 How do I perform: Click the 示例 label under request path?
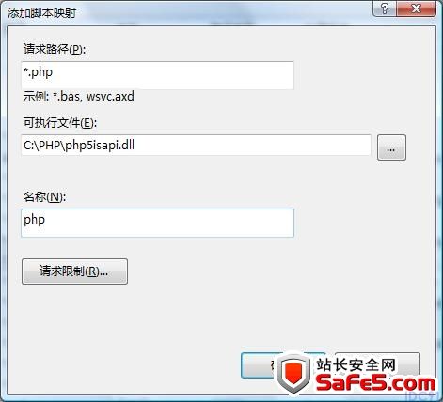click(x=36, y=96)
